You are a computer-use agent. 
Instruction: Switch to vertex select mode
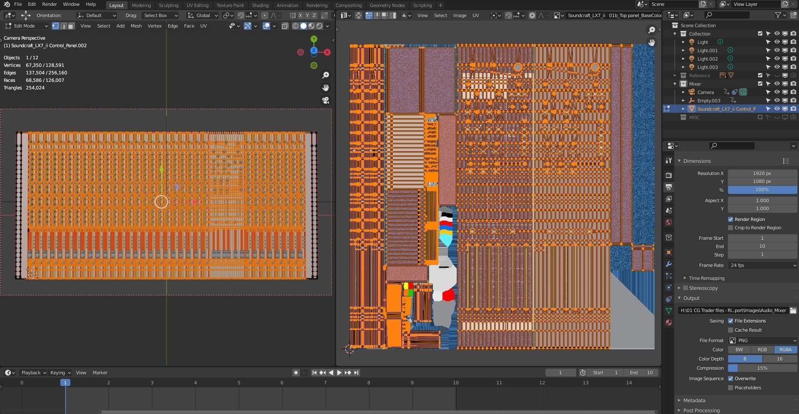56,26
